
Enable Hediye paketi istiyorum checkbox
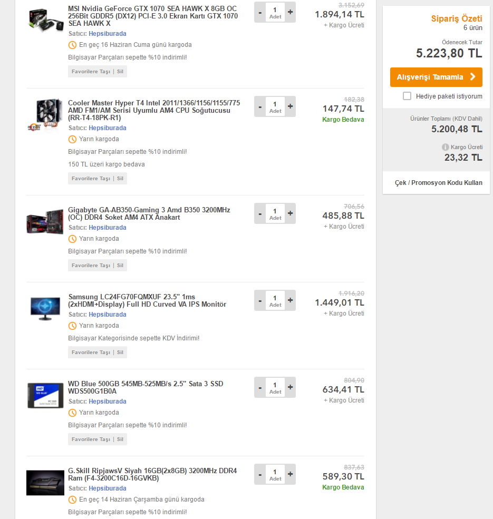click(407, 96)
